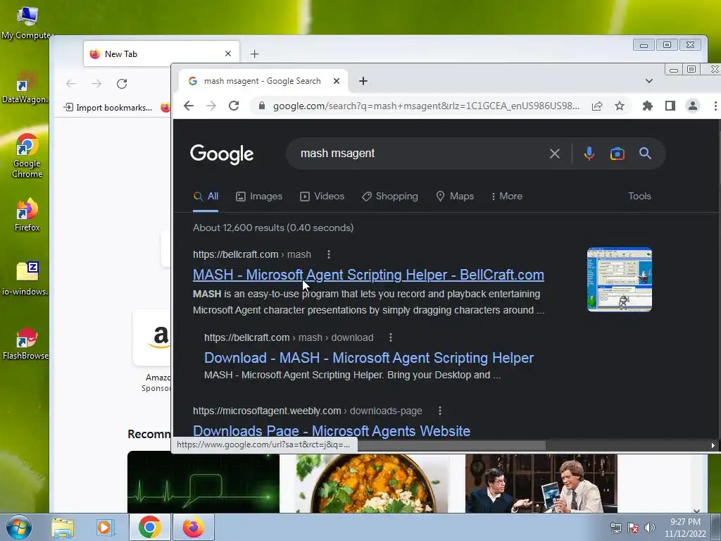The height and width of the screenshot is (541, 721).
Task: Open the Action Center flag tray icon
Action: (x=633, y=528)
